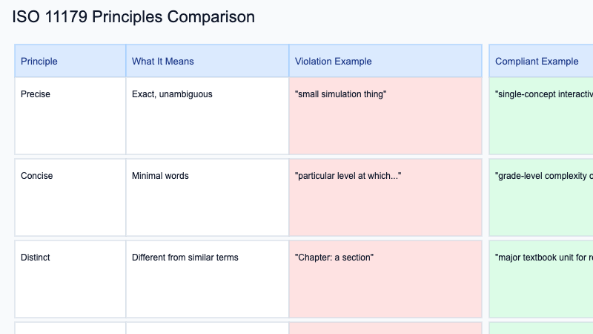Click the Principle column header
593x334 pixels.
70,61
